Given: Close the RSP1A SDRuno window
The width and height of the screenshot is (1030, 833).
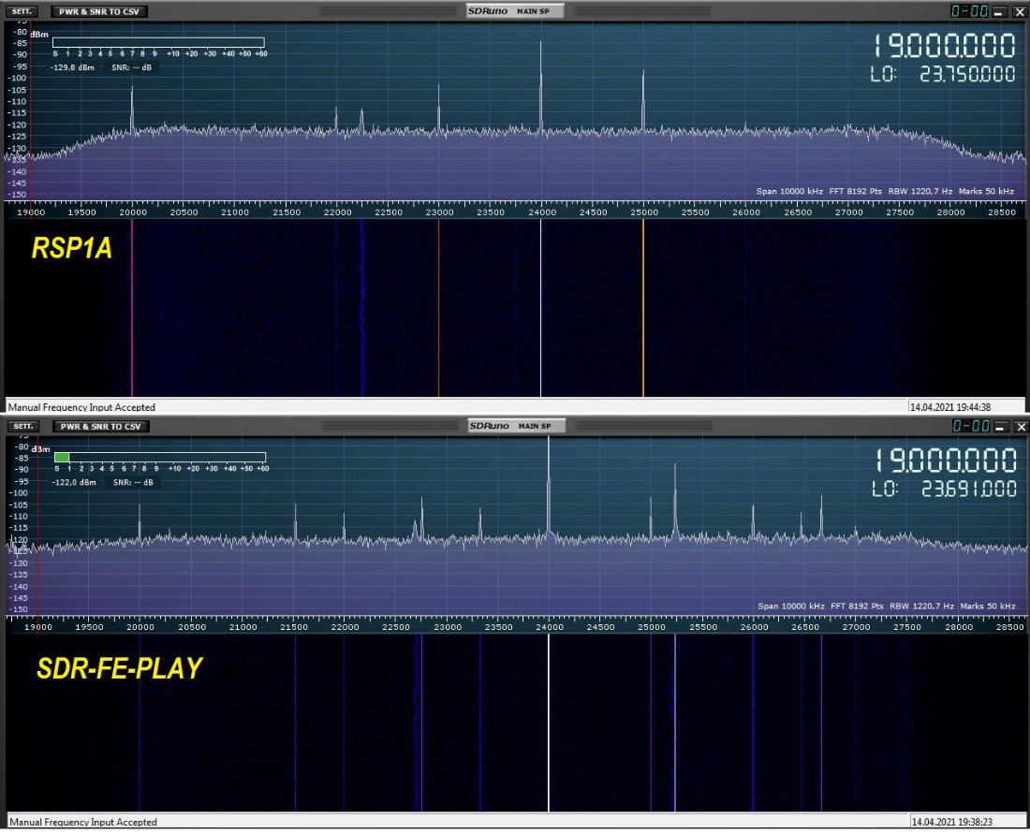Looking at the screenshot, I should click(x=1020, y=12).
